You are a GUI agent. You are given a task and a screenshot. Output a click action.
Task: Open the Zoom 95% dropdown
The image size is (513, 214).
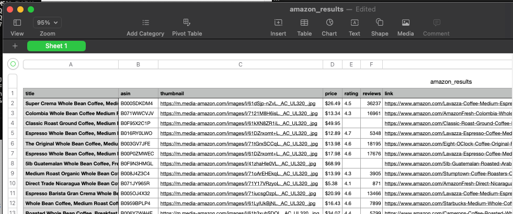click(47, 22)
